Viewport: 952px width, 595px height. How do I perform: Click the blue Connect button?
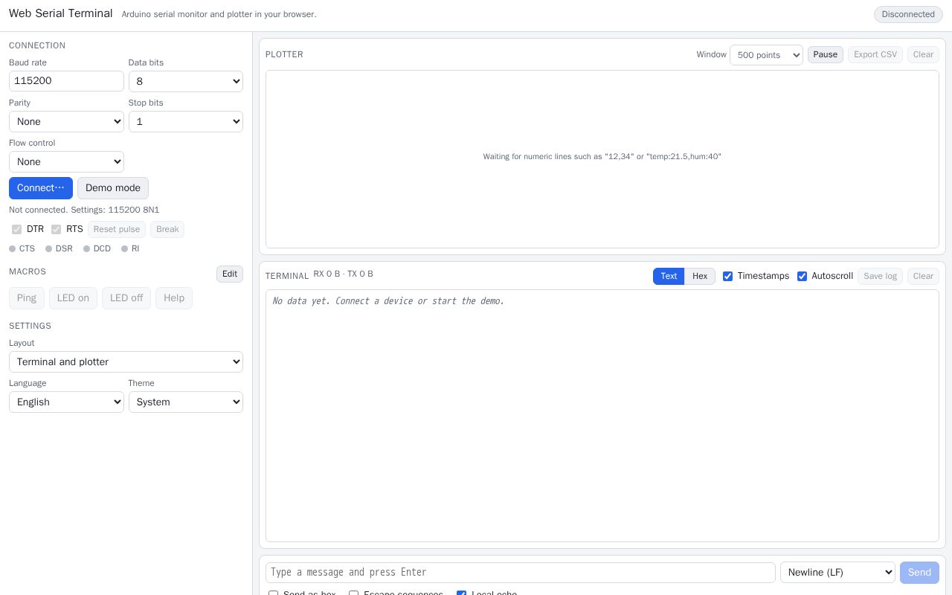[x=41, y=188]
